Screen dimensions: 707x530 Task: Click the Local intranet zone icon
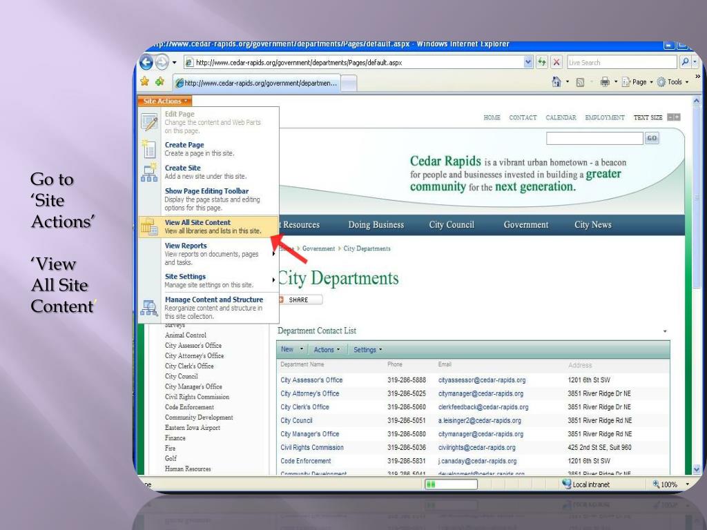566,484
